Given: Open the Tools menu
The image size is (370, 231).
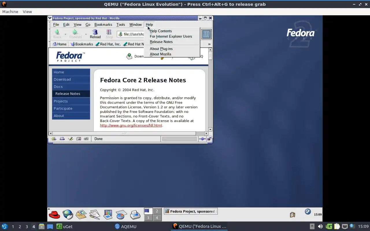Looking at the screenshot, I should [121, 25].
